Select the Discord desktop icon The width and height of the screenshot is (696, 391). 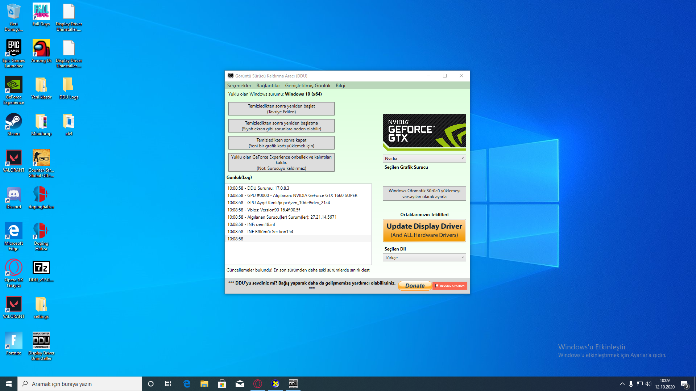tap(14, 197)
